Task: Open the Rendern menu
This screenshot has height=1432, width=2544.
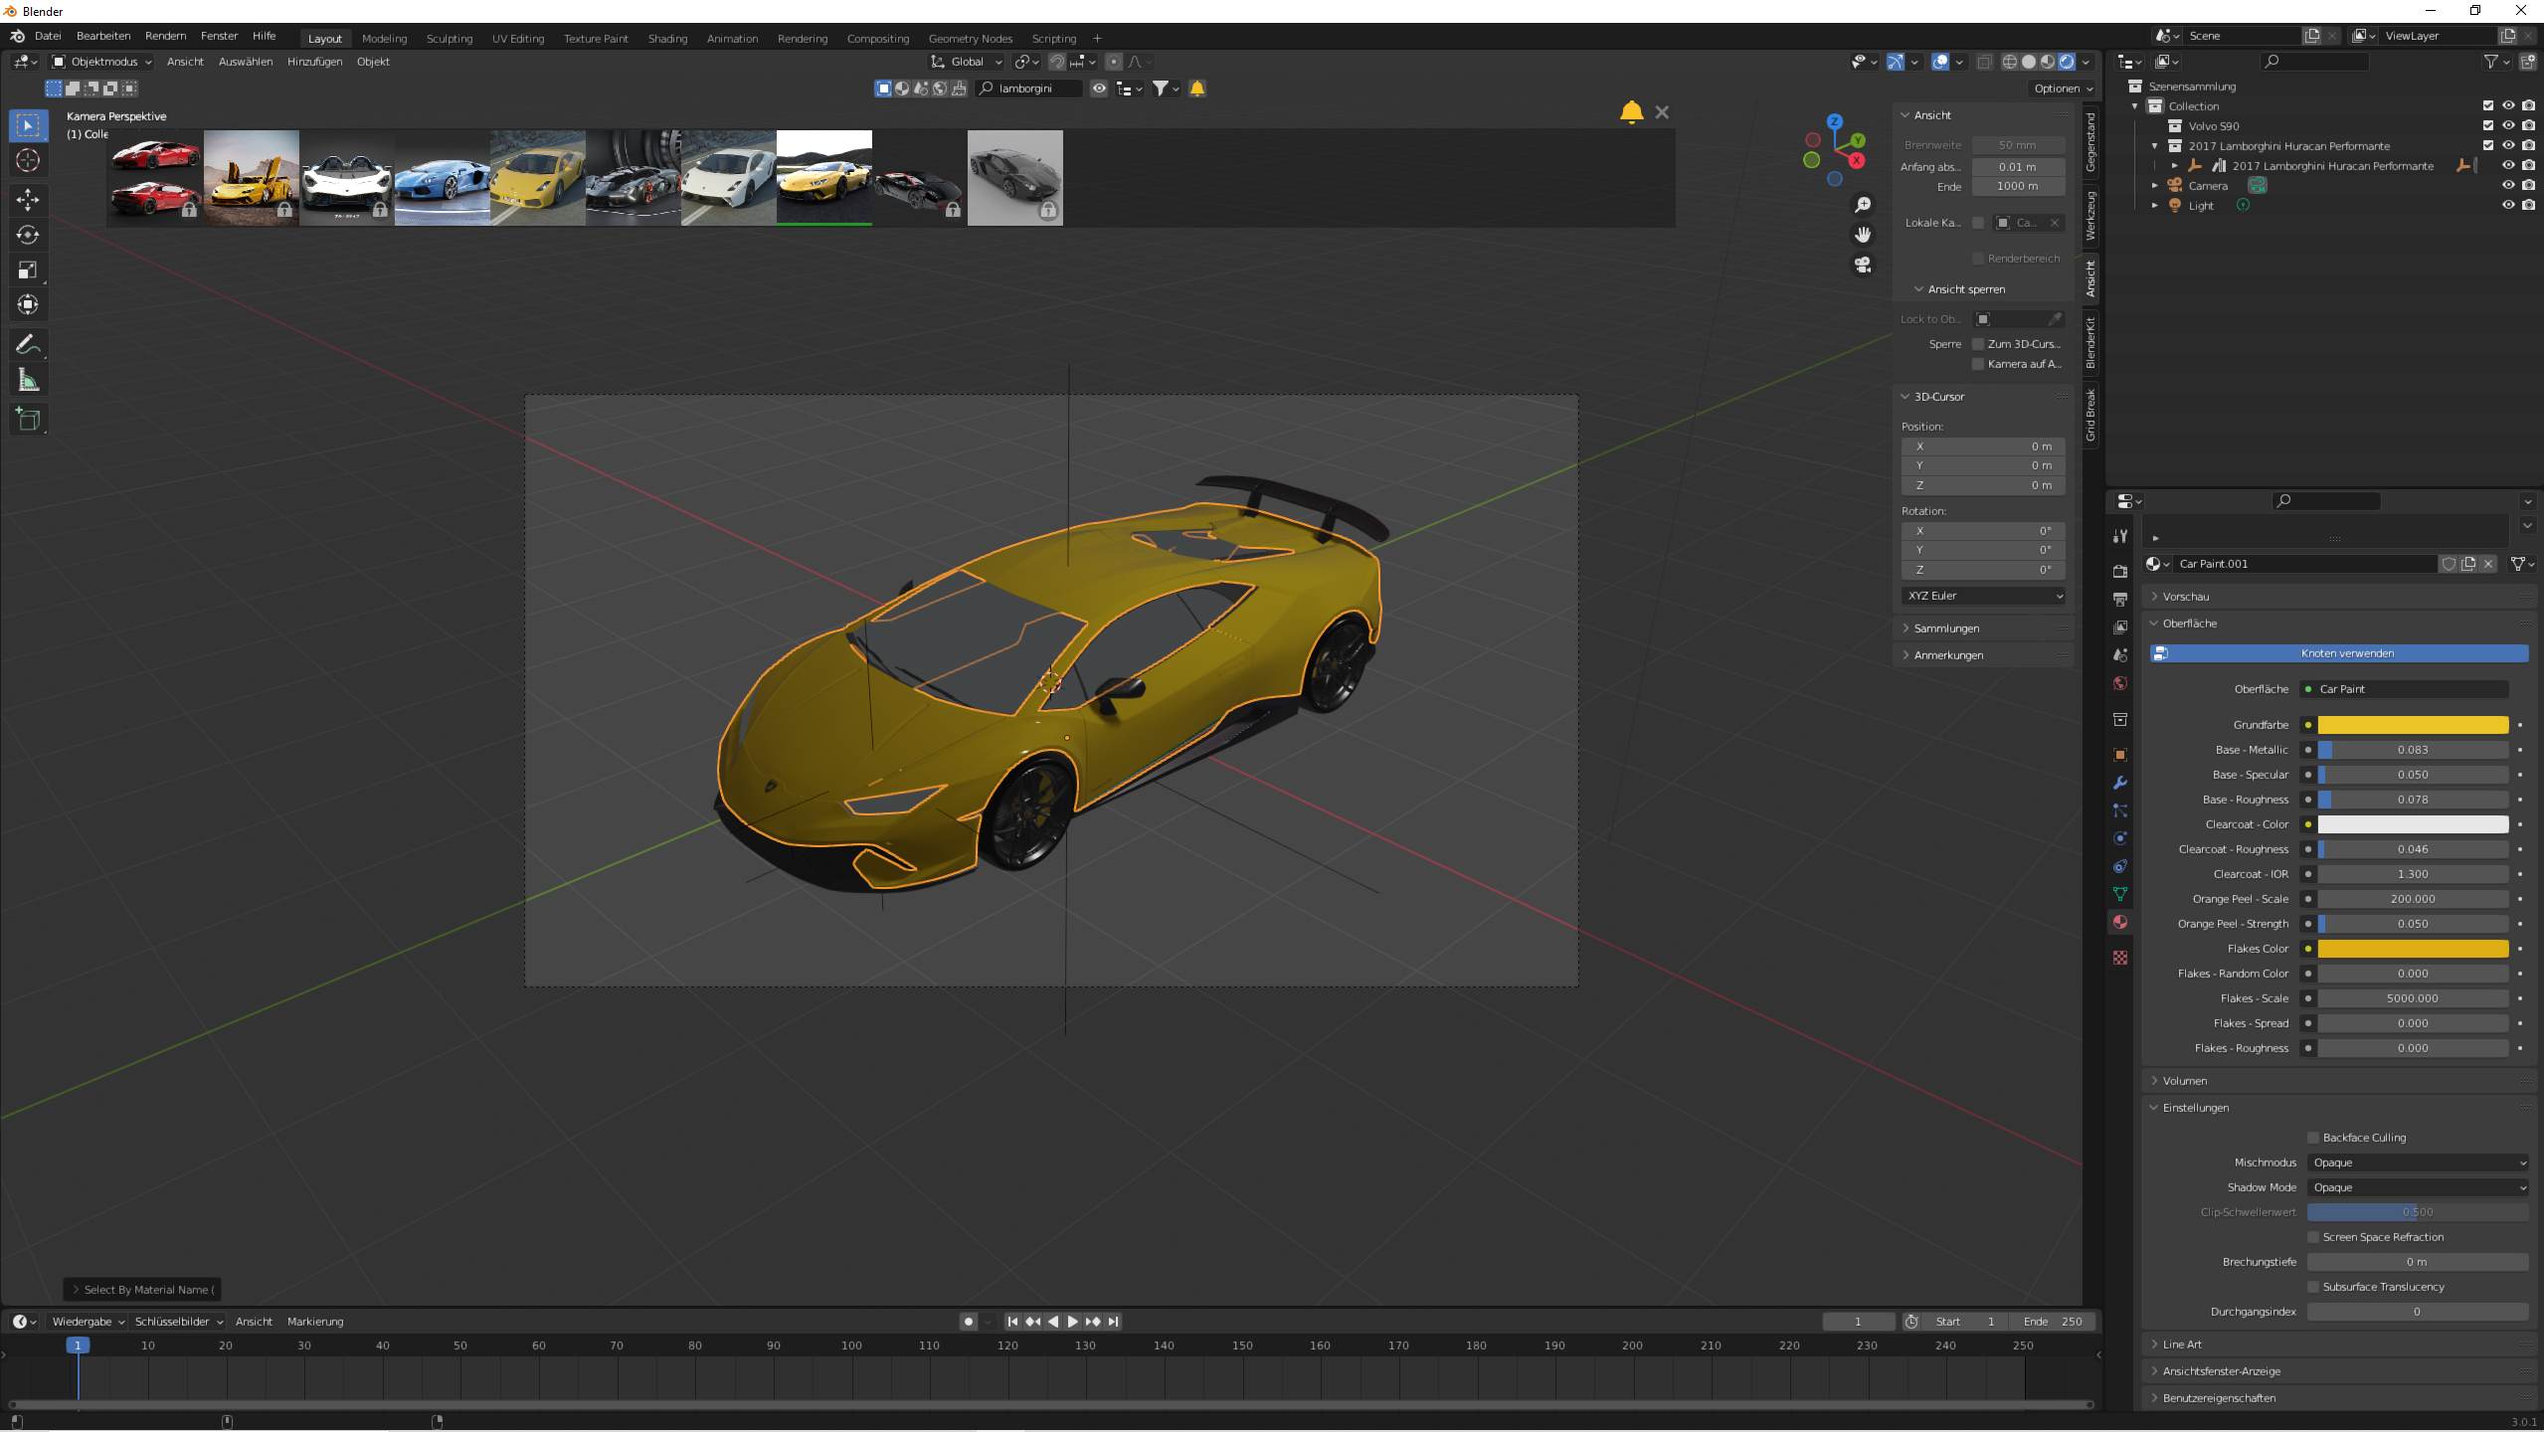Action: click(165, 36)
